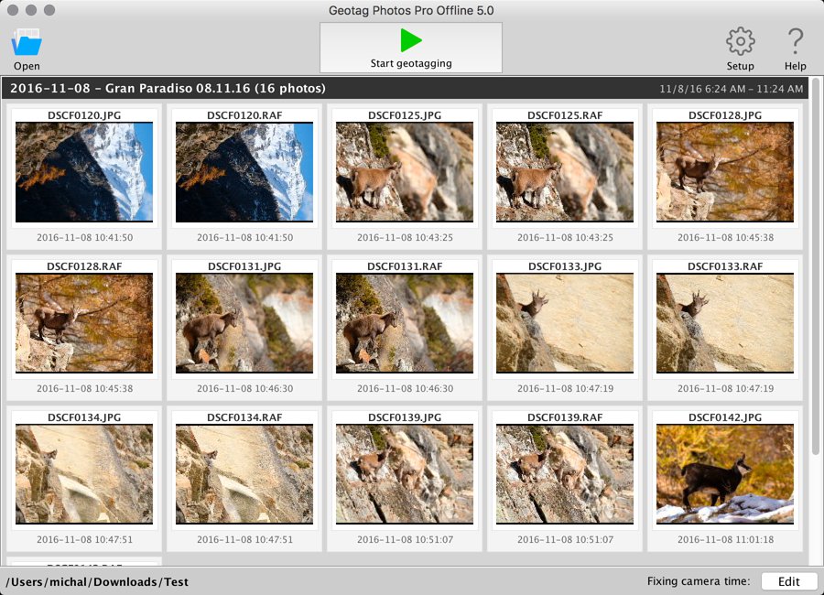Viewport: 824px width, 595px height.
Task: Click the Geotag Photos Pro Offline 5.0 title
Action: (x=411, y=10)
